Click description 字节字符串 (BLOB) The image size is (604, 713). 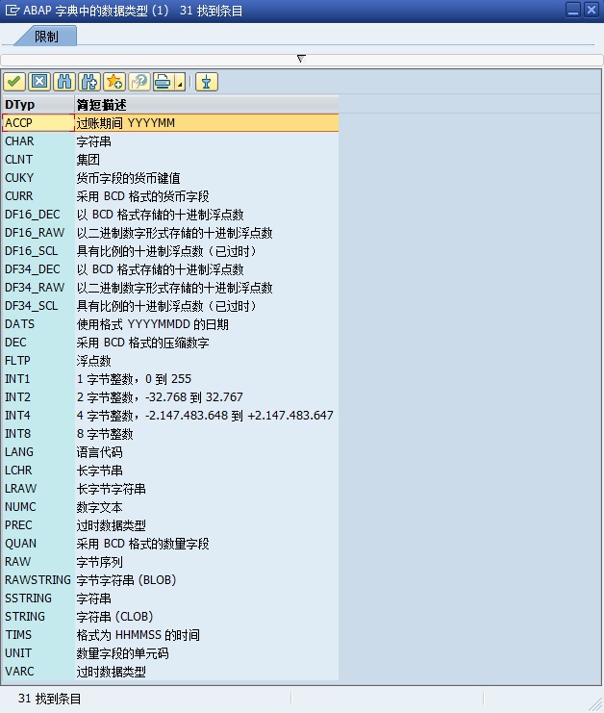click(x=126, y=580)
